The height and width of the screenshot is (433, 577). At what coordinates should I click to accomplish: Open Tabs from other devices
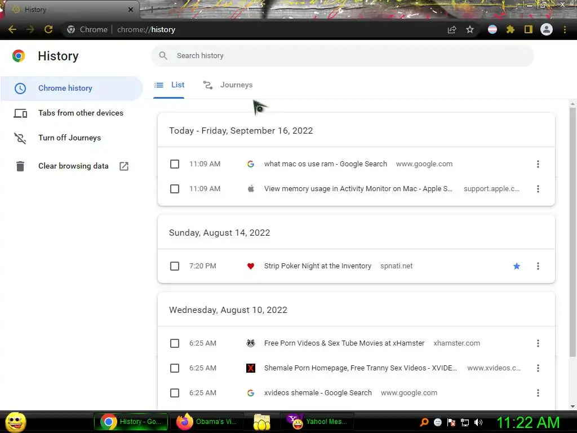click(72, 113)
